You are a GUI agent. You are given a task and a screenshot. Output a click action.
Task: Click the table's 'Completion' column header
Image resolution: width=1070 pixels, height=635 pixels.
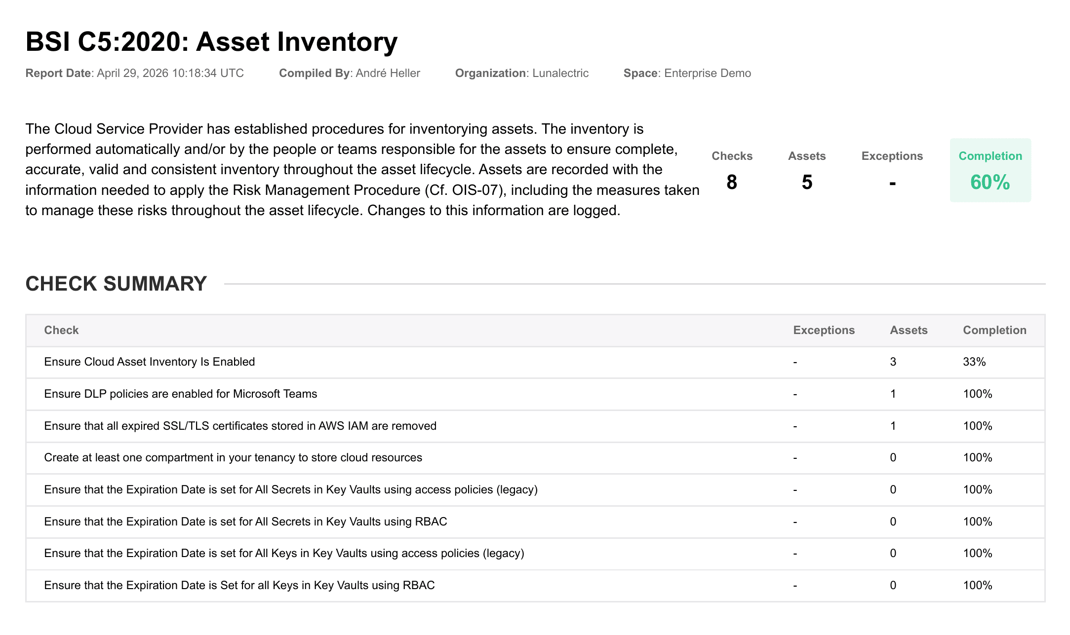(994, 330)
